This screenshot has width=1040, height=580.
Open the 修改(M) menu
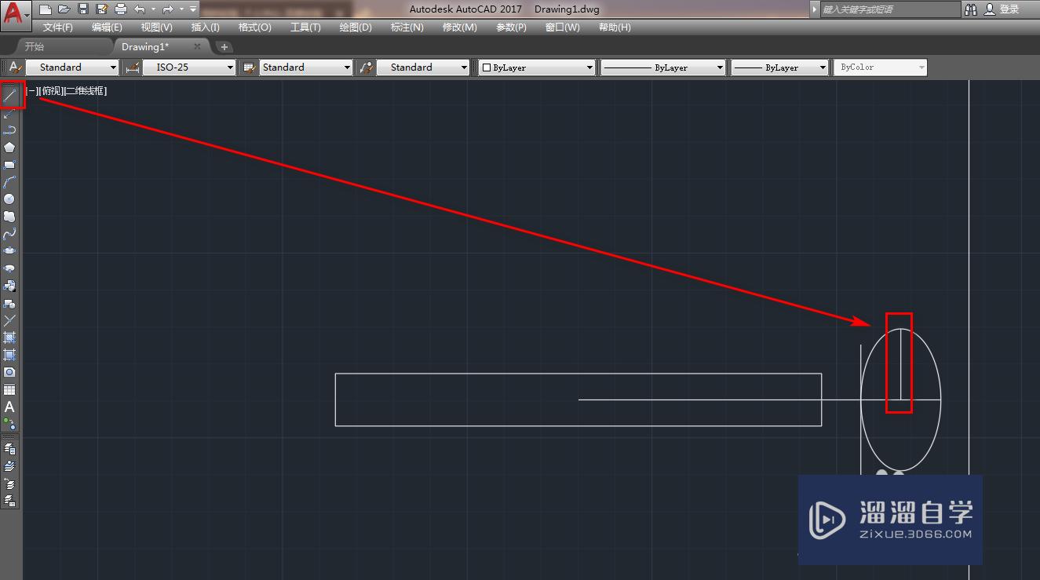459,27
